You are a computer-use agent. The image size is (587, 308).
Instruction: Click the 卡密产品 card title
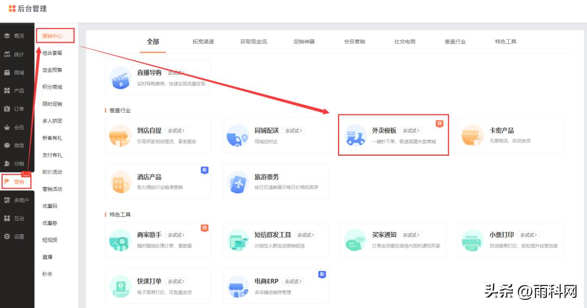502,131
